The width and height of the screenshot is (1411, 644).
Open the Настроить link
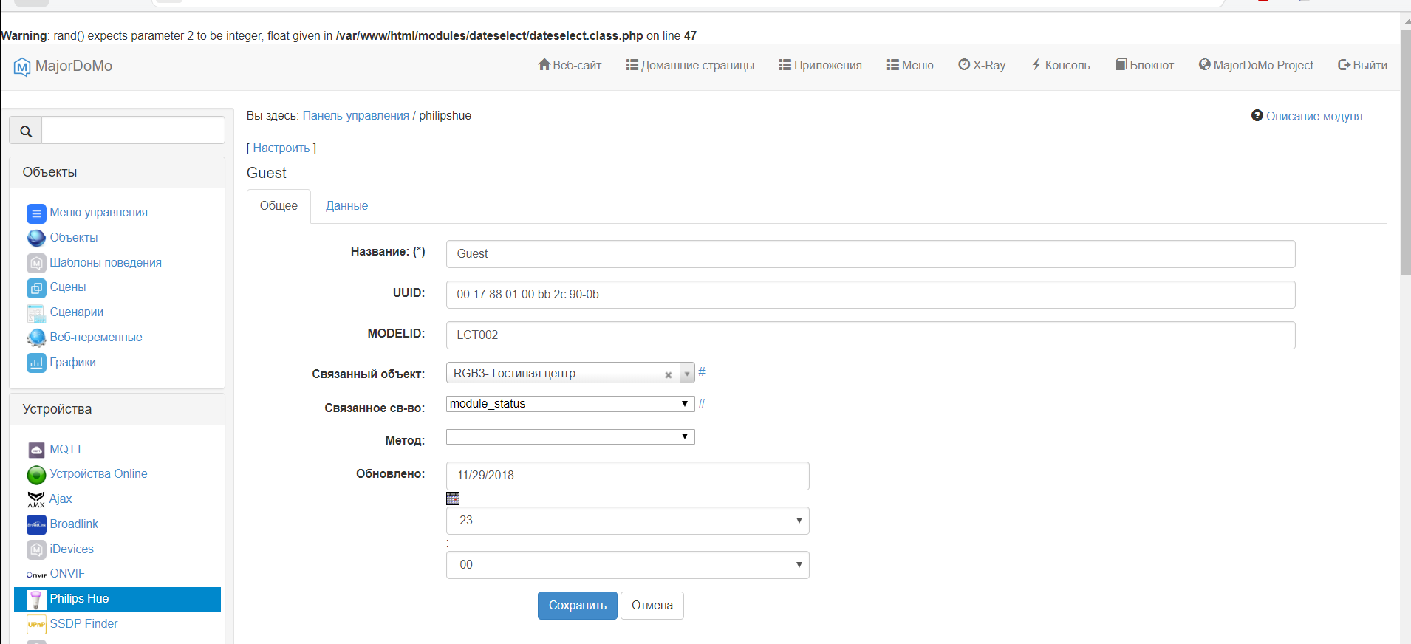281,148
